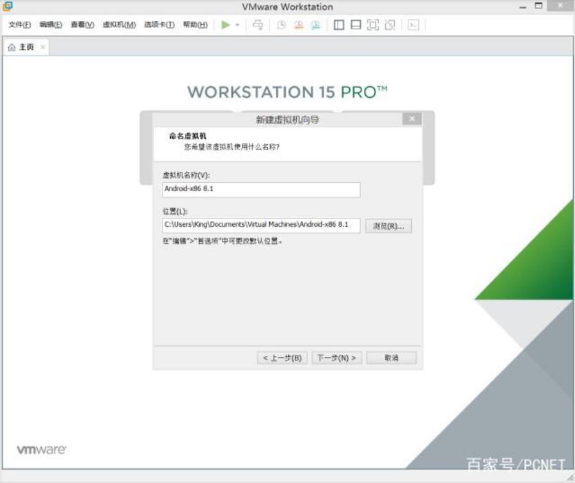The height and width of the screenshot is (483, 575).
Task: Close the 主页 tab
Action: coord(43,47)
